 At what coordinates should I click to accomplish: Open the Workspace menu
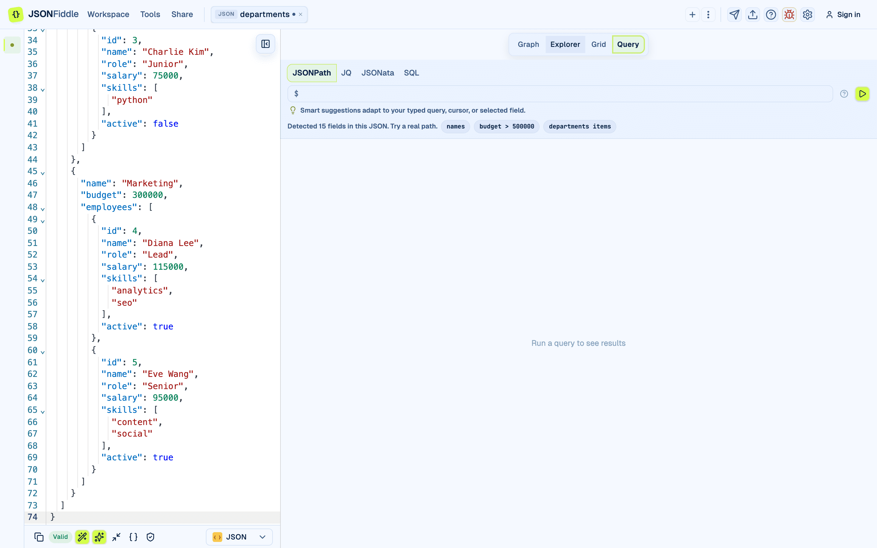pyautogui.click(x=108, y=15)
